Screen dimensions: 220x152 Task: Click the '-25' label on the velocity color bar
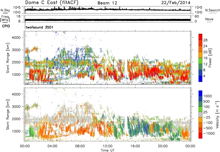[x=207, y=117]
